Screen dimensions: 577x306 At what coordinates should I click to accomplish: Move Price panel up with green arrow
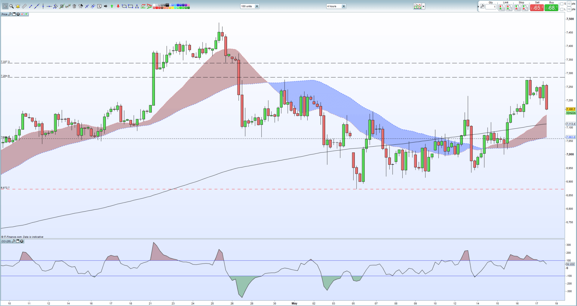pos(26,14)
